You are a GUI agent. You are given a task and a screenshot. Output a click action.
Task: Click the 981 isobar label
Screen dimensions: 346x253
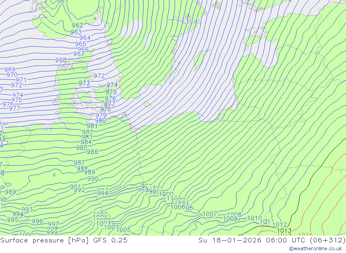point(92,126)
